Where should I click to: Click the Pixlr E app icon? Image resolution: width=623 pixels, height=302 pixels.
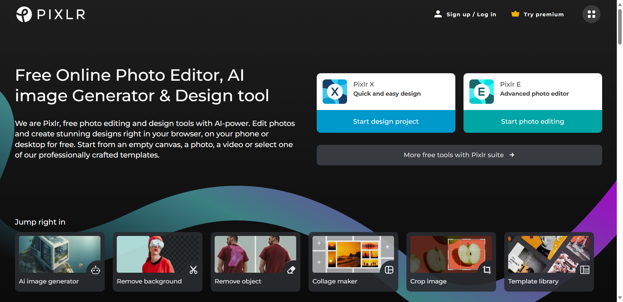click(x=481, y=92)
